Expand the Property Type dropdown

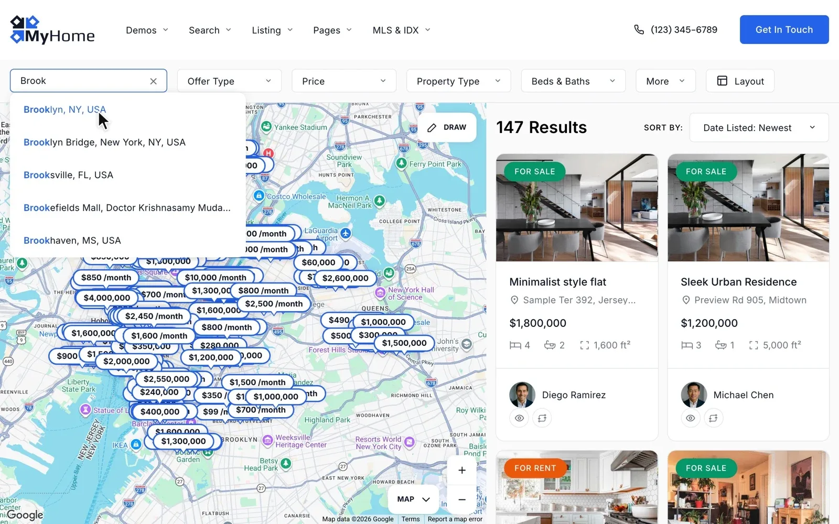[x=458, y=81]
